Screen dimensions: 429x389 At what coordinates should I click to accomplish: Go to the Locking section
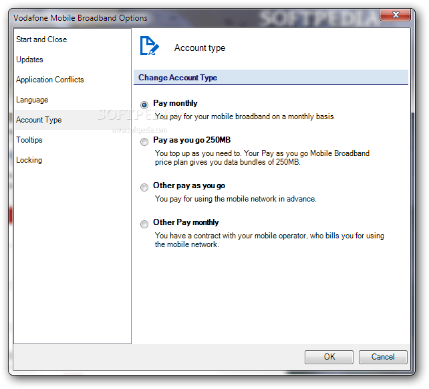click(x=72, y=160)
